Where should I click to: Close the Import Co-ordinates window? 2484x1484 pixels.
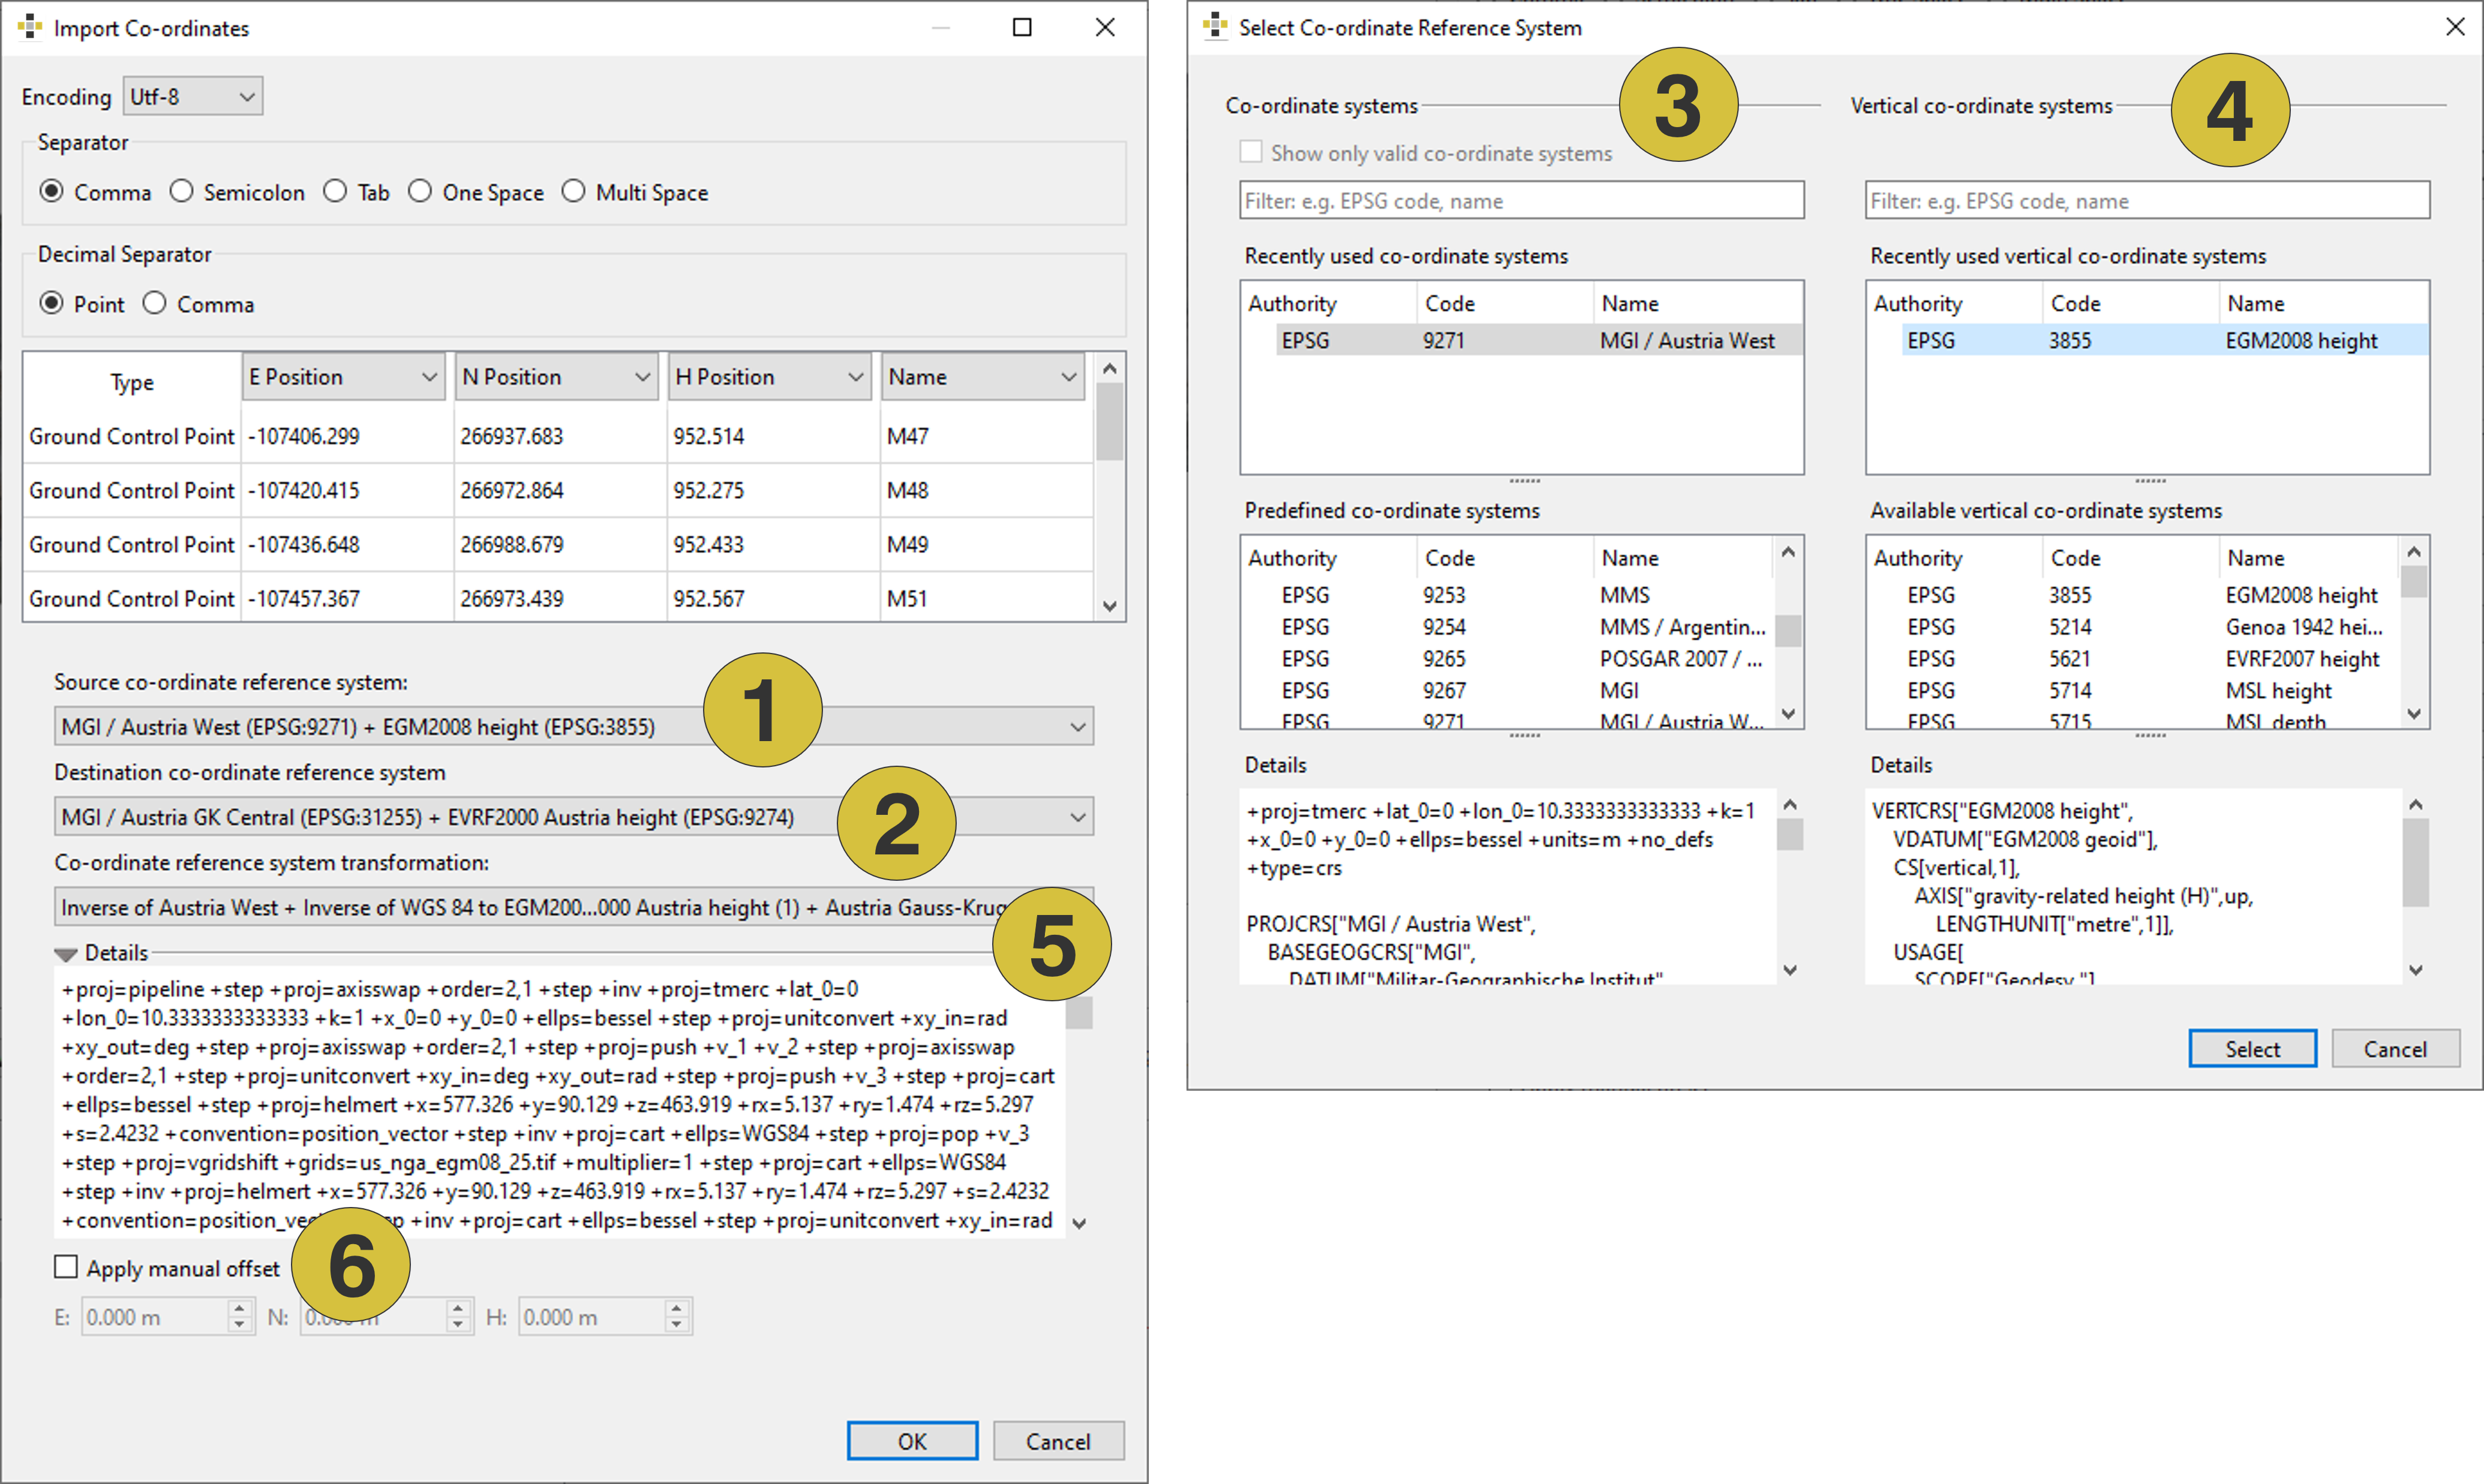(1104, 27)
